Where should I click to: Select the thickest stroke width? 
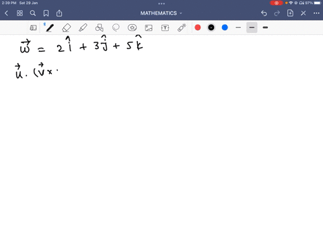[265, 28]
